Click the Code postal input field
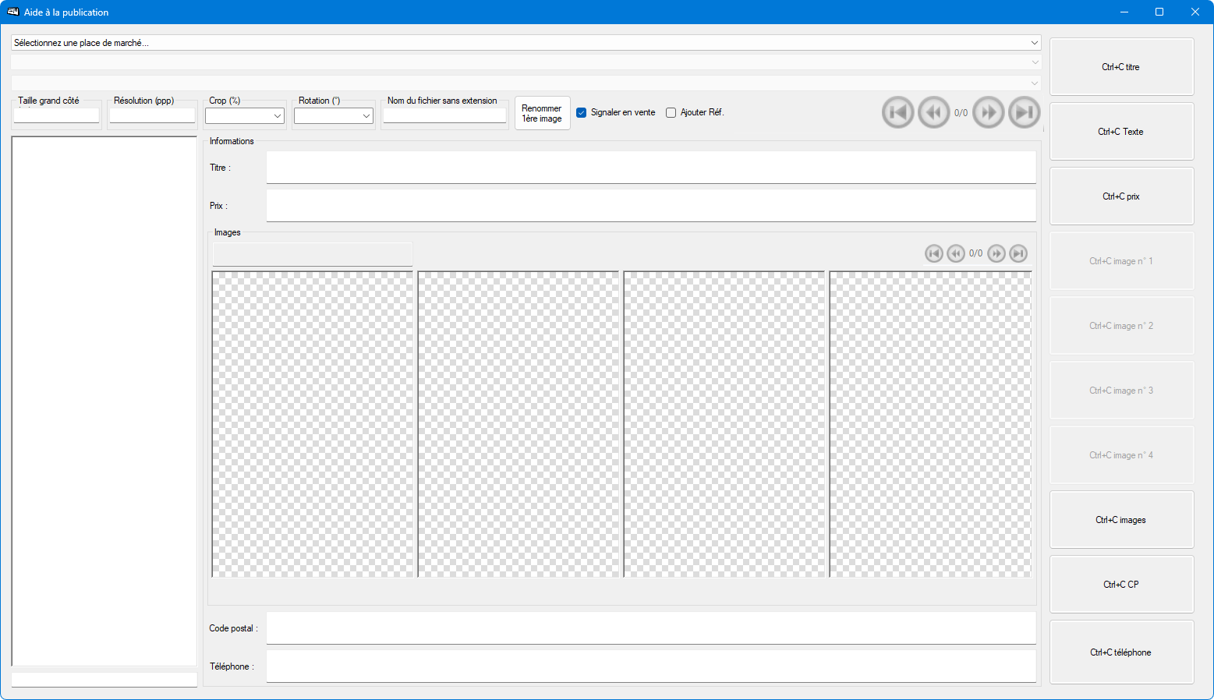 [650, 628]
